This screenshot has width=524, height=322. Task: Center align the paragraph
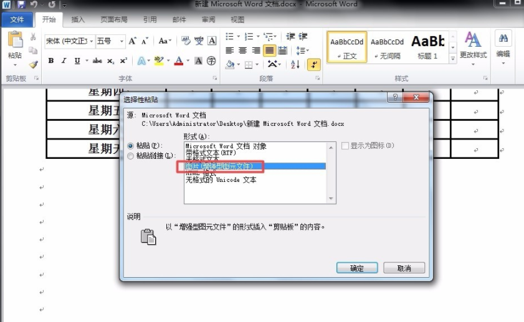point(242,50)
